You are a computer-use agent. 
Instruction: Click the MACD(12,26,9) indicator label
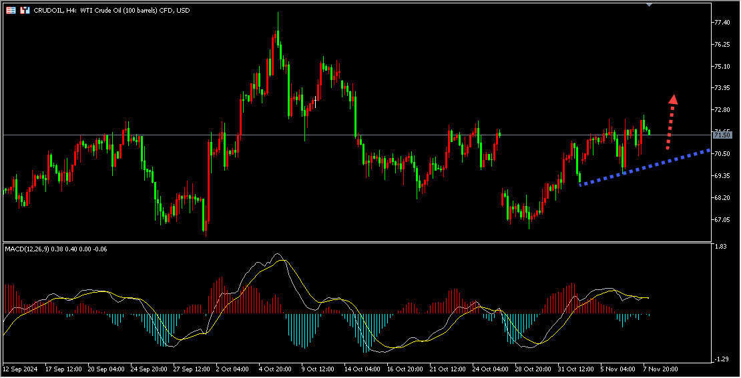click(27, 249)
